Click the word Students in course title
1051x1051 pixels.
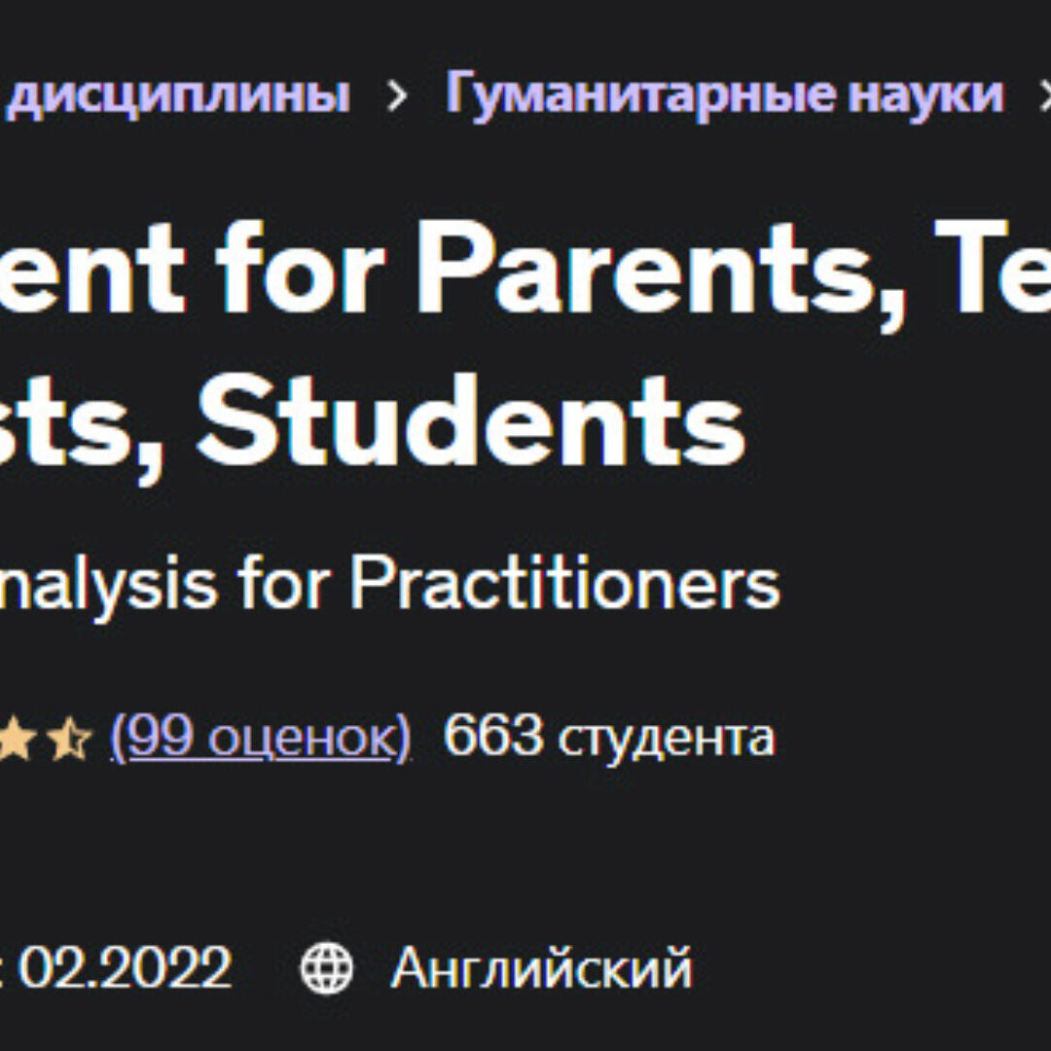(x=470, y=419)
